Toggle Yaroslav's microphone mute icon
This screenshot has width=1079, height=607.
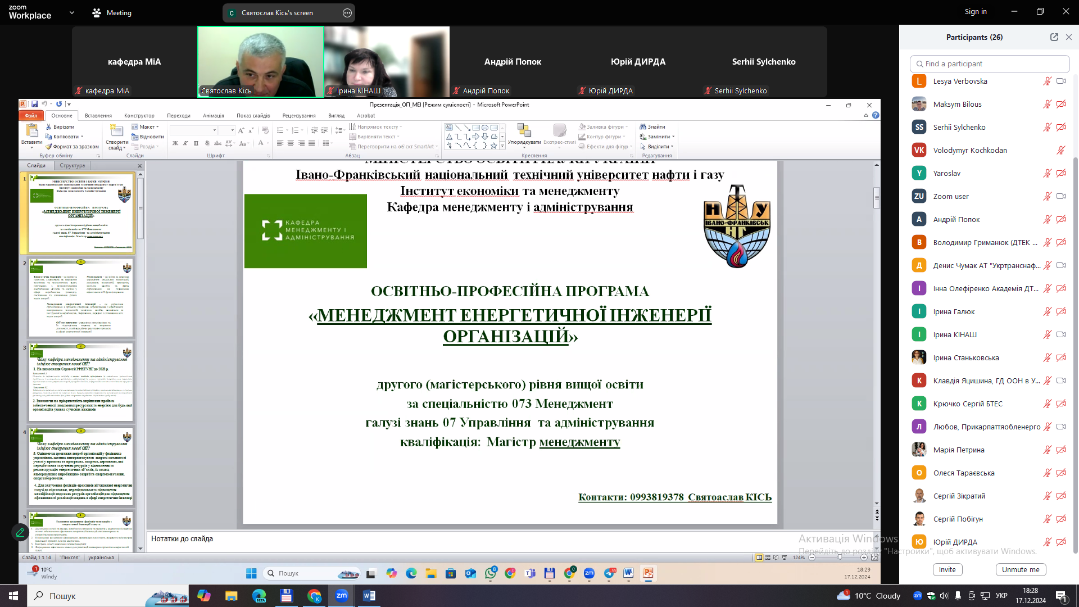click(x=1048, y=173)
